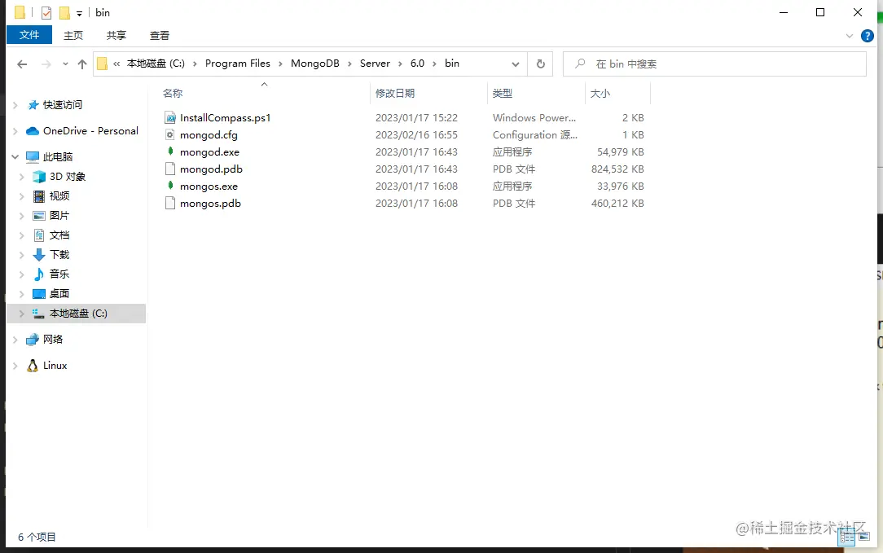Open Explorer help question mark

(868, 36)
